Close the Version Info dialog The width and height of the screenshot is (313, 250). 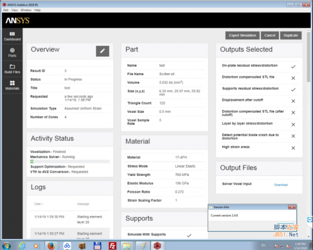[292, 207]
